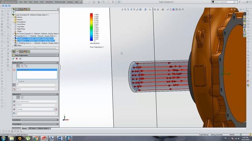
Task: Click the number of points field
Action: pyautogui.click(x=36, y=85)
